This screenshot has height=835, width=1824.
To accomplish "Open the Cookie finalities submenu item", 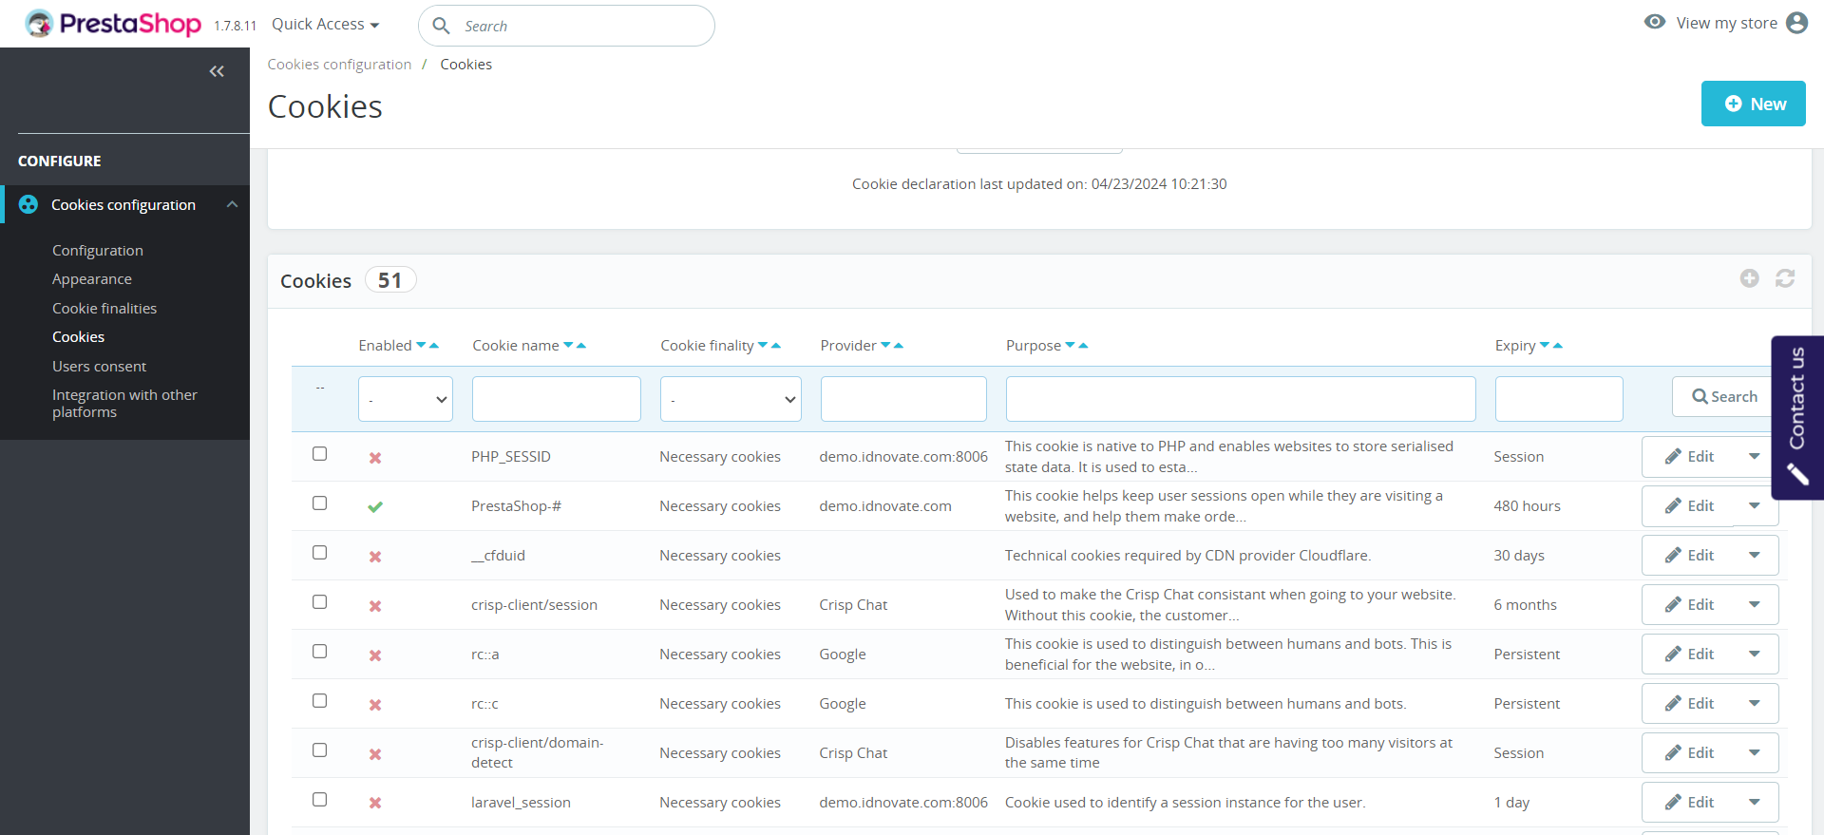I will [104, 309].
